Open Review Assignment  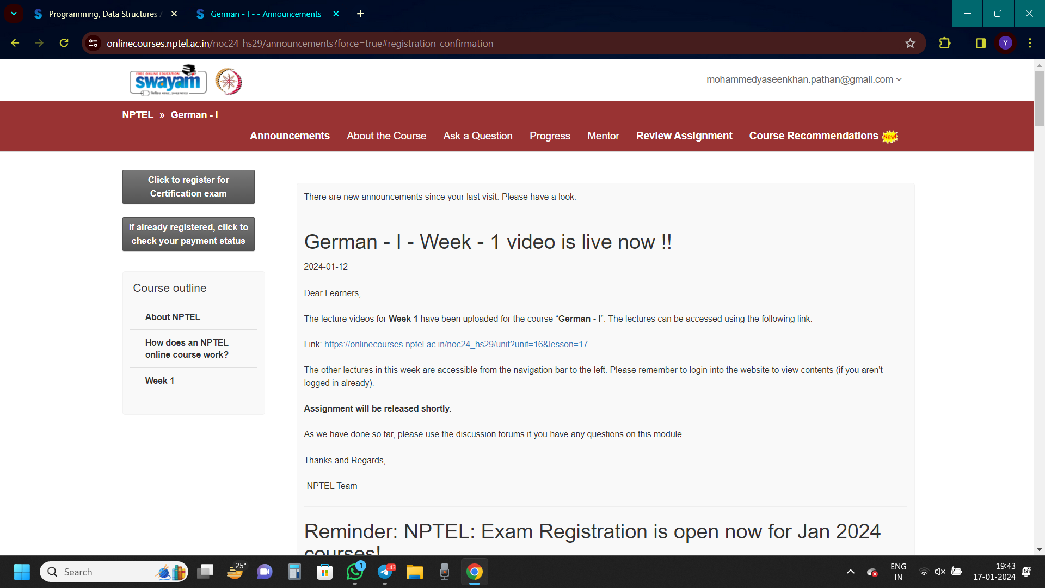[x=684, y=136]
